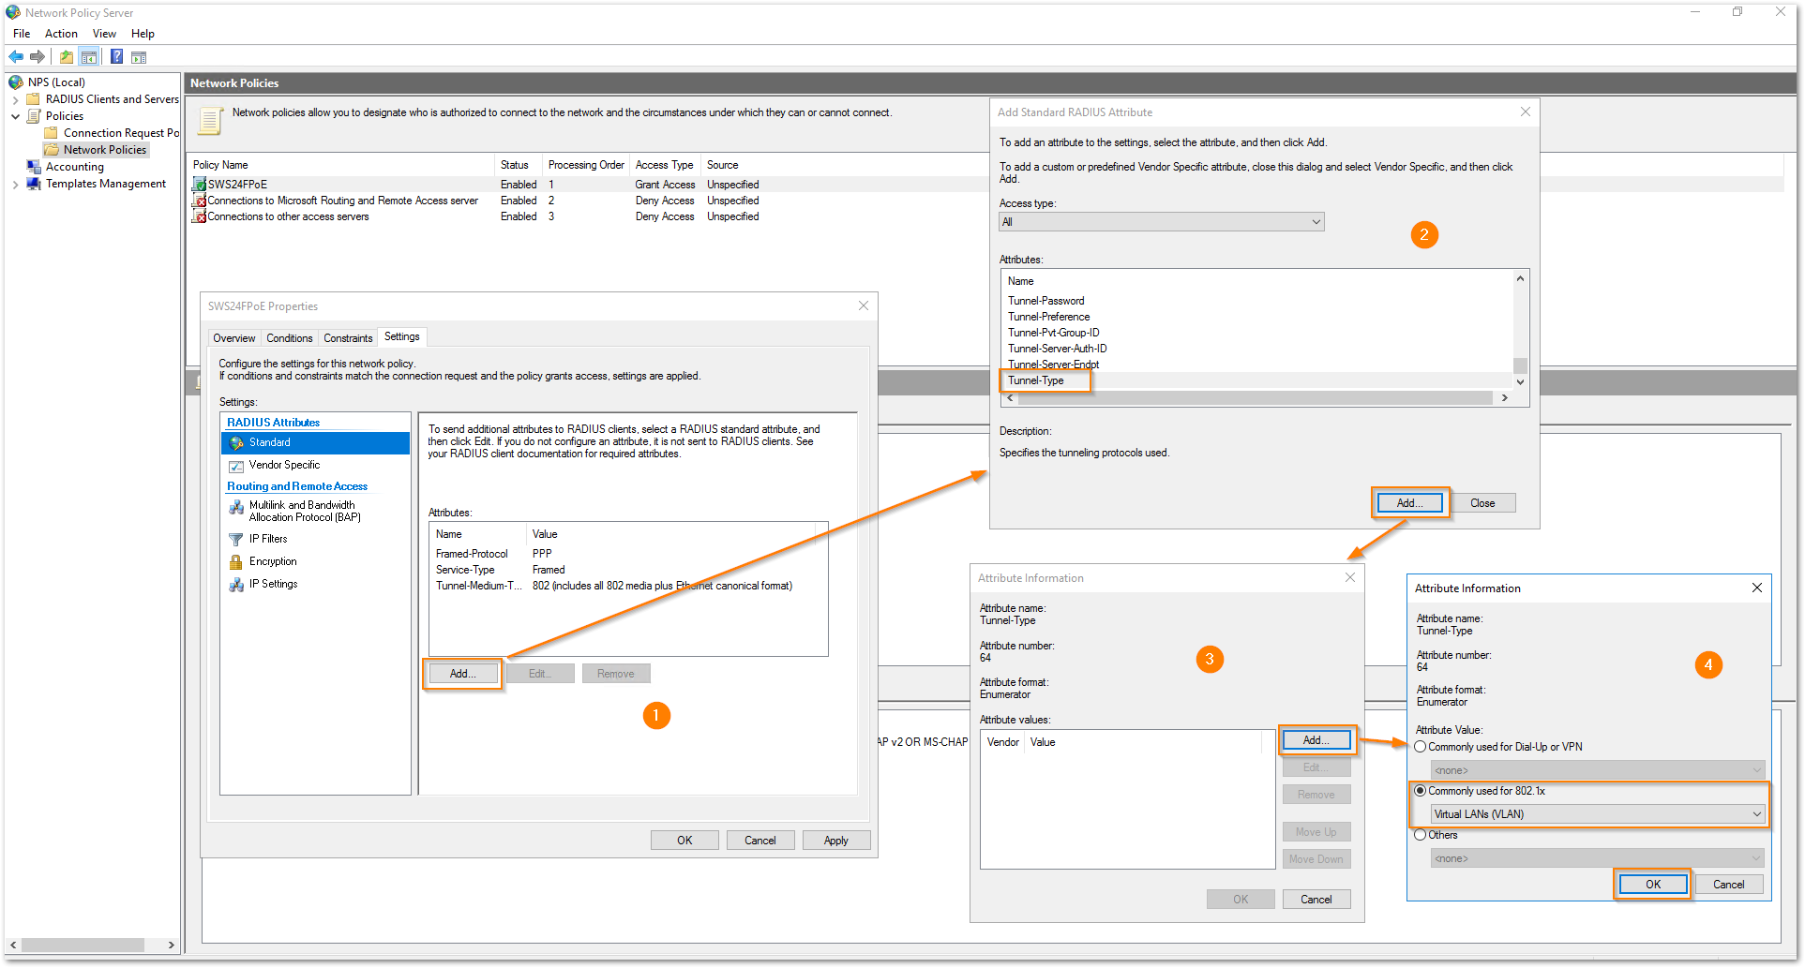Image resolution: width=1805 pixels, height=968 pixels.
Task: Open the Virtual LANs (VLAN) dropdown
Action: tap(1597, 814)
